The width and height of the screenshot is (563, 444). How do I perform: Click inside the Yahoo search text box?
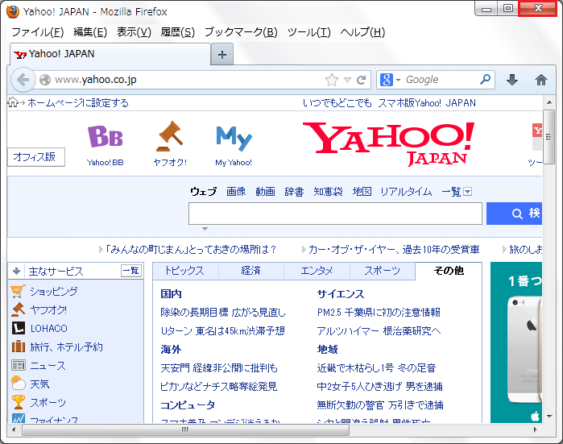click(x=334, y=214)
